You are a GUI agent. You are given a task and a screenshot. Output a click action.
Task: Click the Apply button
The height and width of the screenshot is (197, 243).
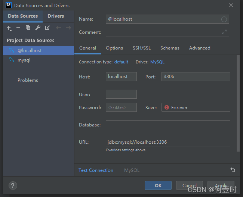tap(221, 185)
